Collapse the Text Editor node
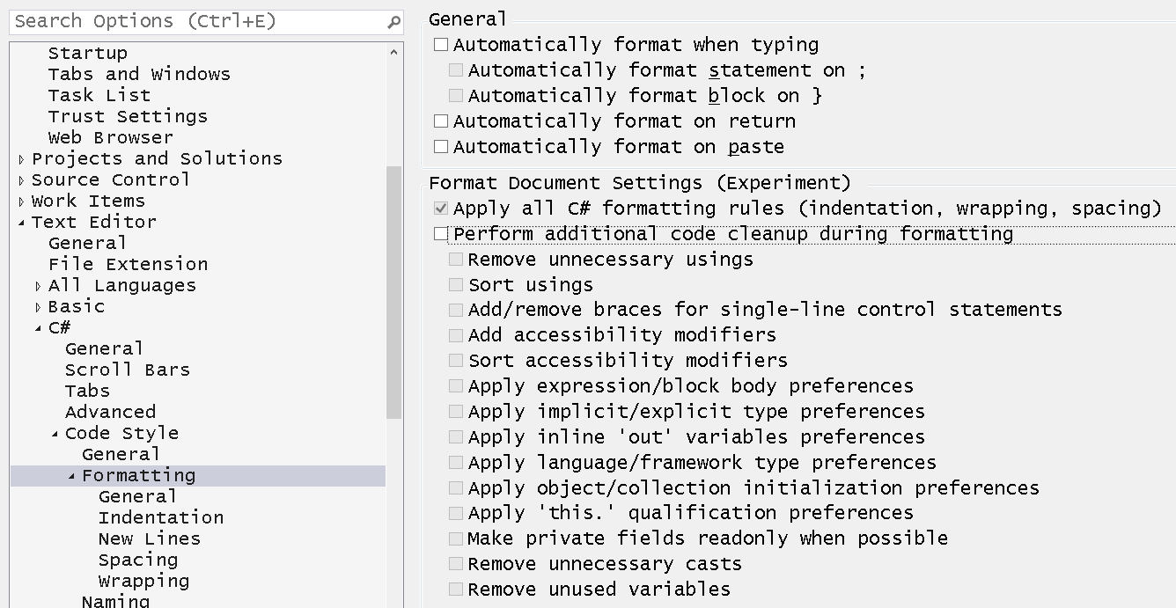 [x=21, y=222]
